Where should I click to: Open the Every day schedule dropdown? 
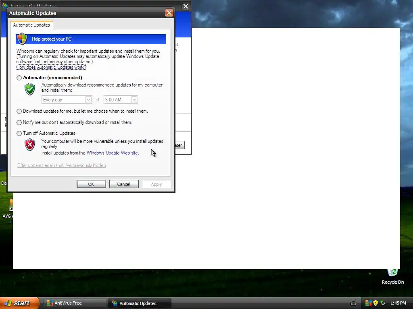[67, 100]
